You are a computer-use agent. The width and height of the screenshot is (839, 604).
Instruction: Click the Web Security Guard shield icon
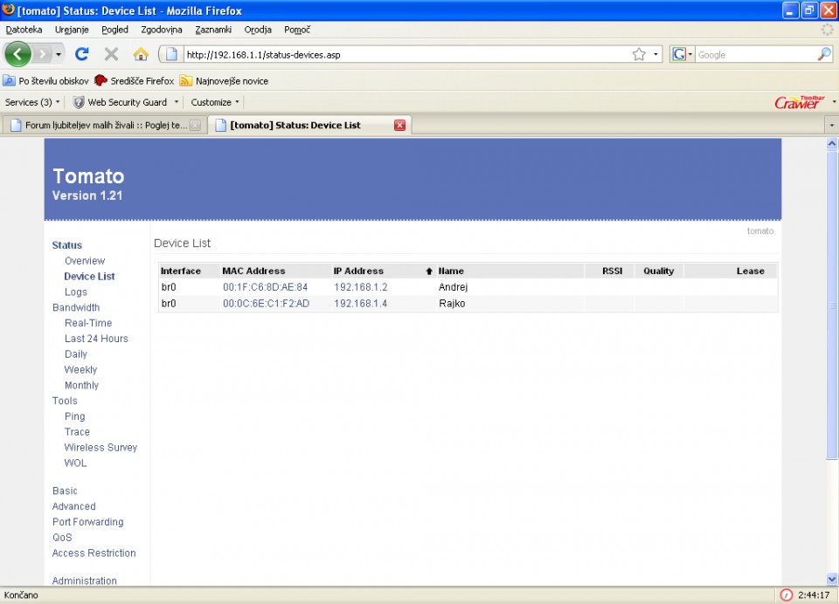coord(79,102)
